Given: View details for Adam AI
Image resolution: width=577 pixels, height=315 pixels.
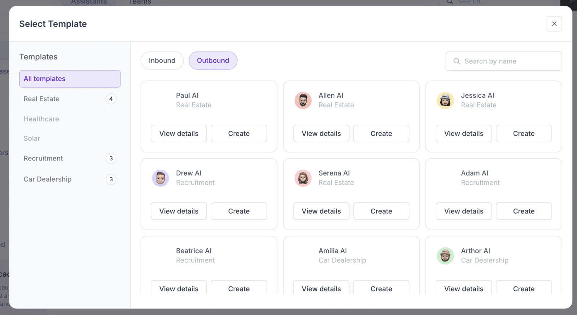Looking at the screenshot, I should [x=464, y=211].
